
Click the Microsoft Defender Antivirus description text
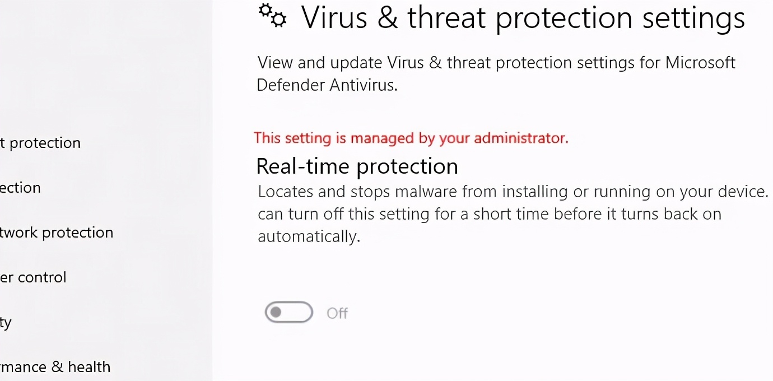(496, 73)
